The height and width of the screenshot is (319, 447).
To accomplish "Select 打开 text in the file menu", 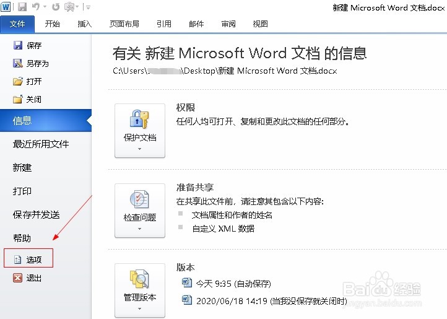I will point(34,81).
